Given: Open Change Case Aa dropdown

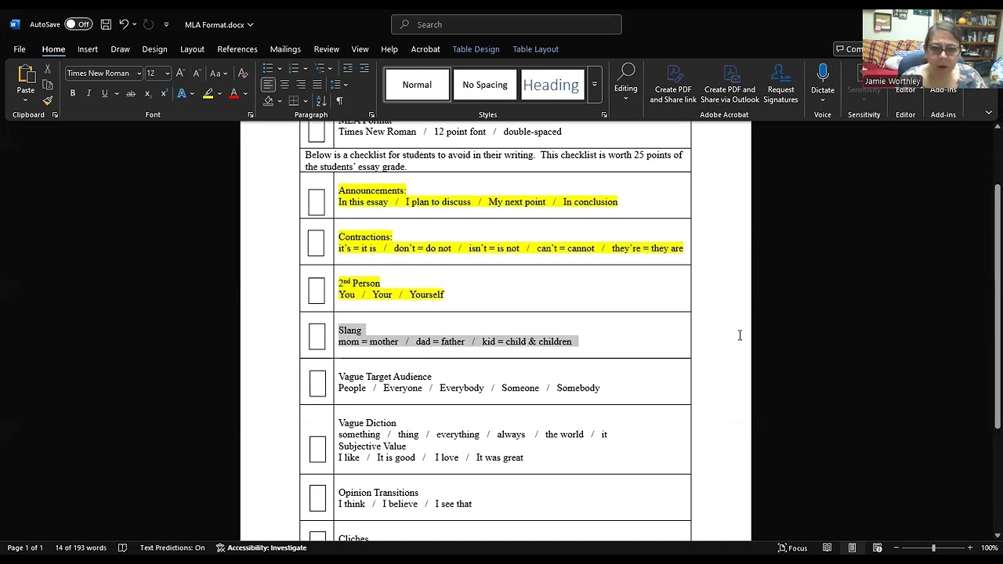Looking at the screenshot, I should click(x=219, y=73).
